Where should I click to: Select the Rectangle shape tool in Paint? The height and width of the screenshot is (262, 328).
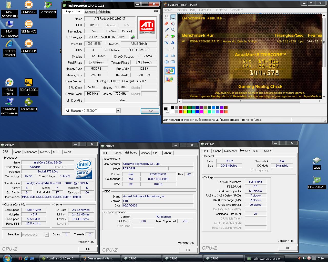(167, 56)
